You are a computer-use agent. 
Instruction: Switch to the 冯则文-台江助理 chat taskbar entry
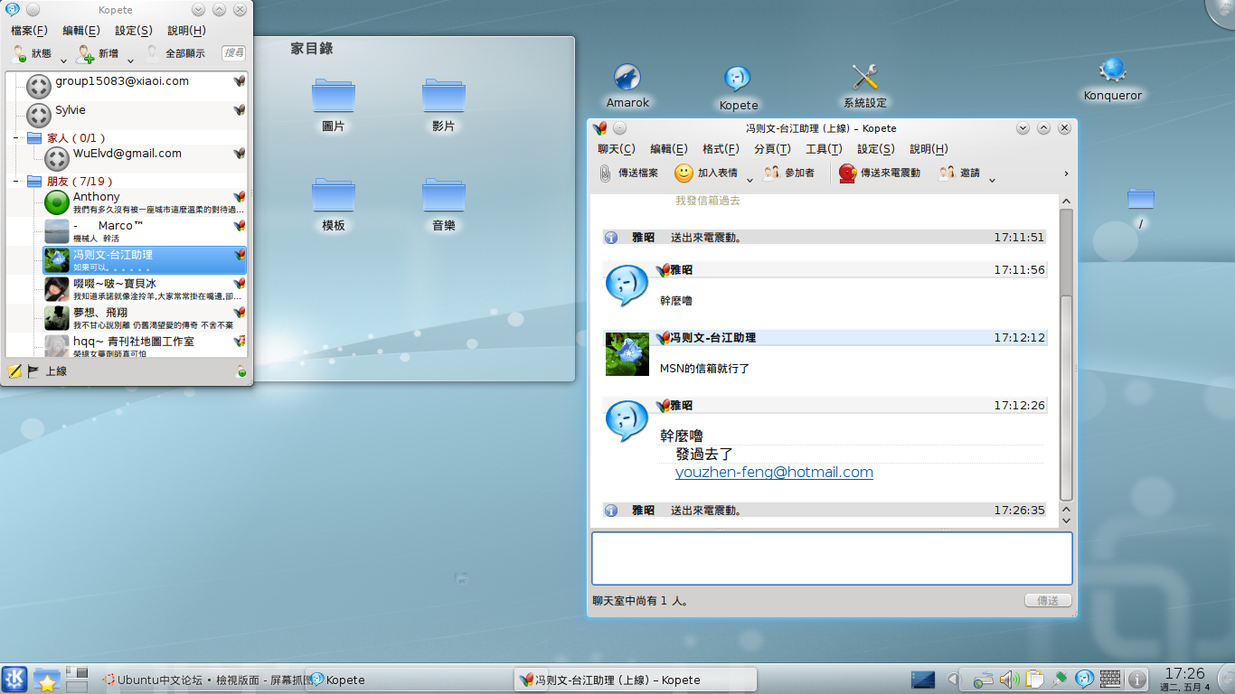point(636,680)
